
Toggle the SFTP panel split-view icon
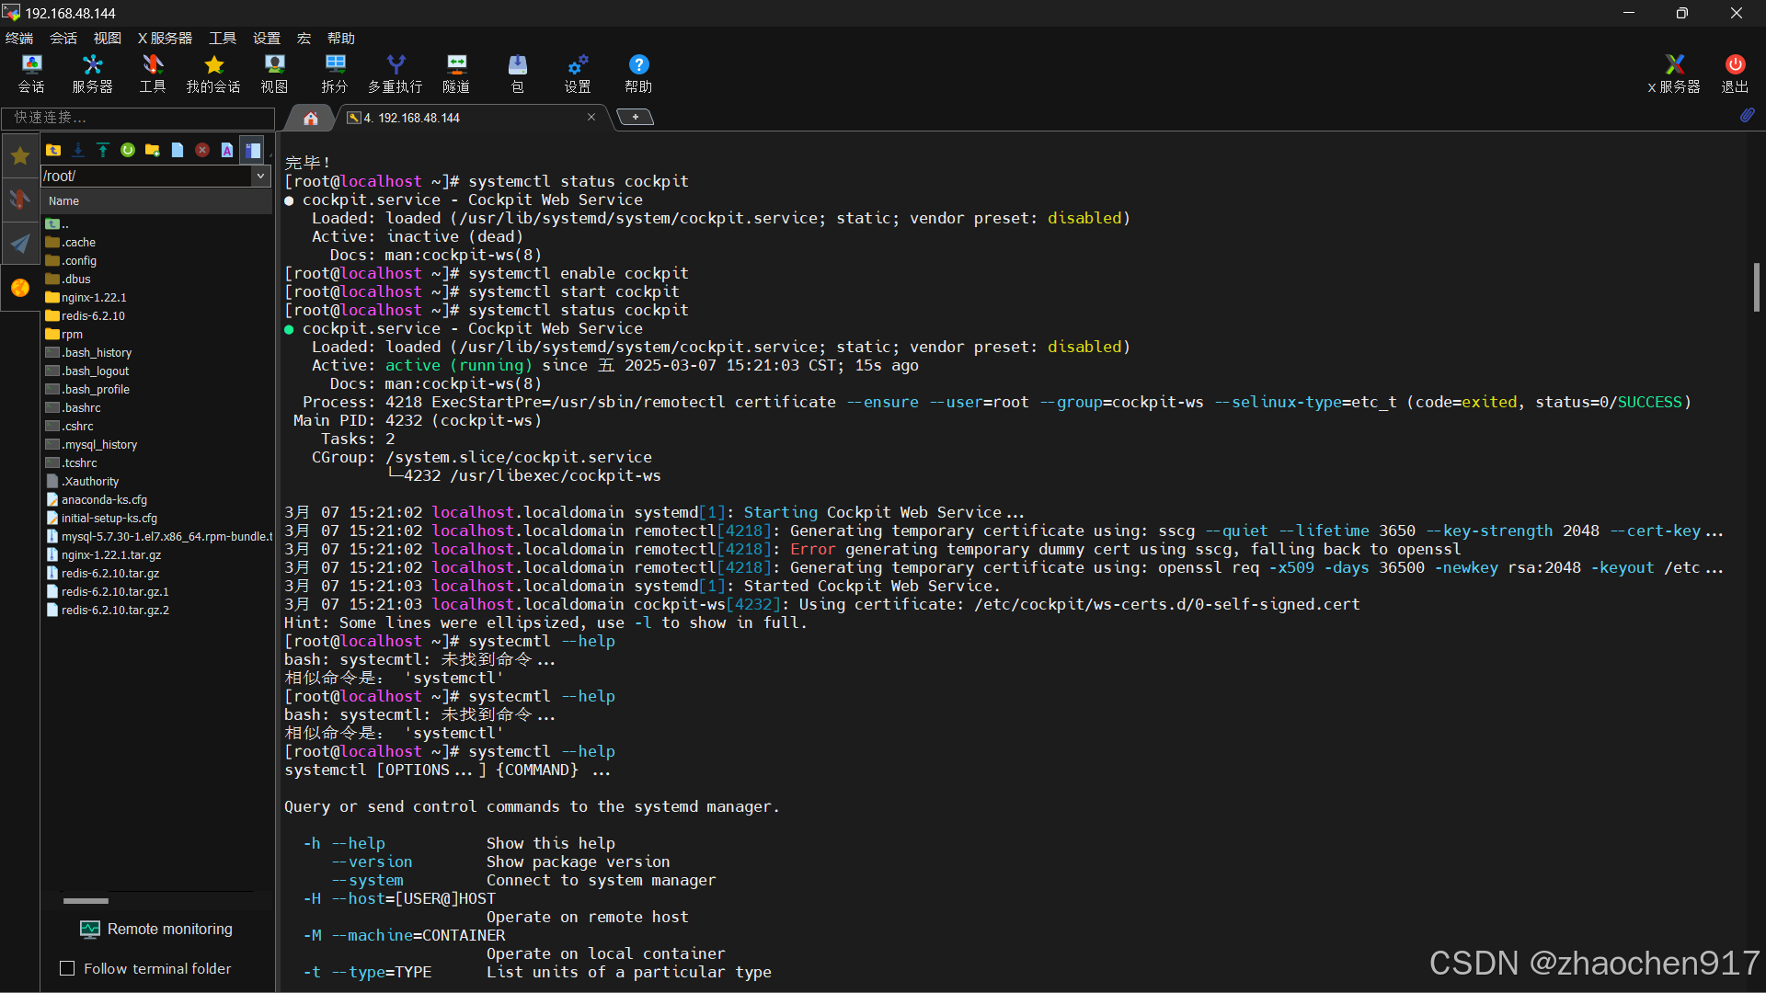coord(253,150)
